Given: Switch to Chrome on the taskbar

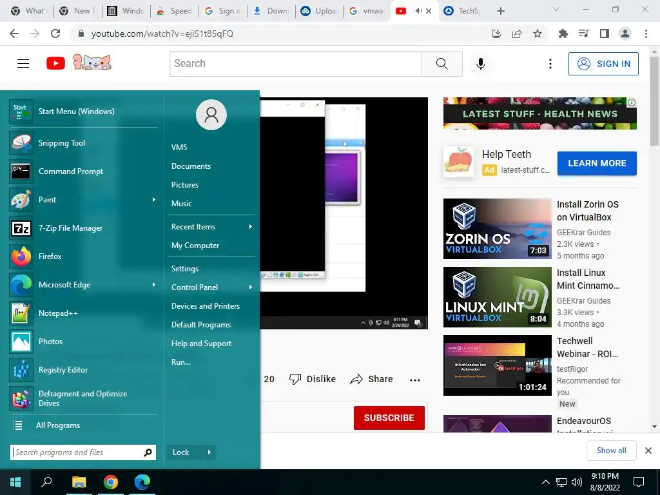Looking at the screenshot, I should click(111, 482).
